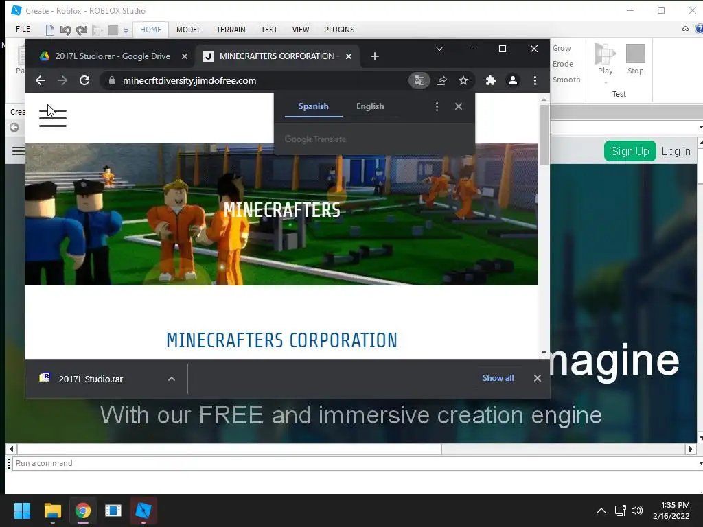Open the website hamburger menu
703x527 pixels.
(52, 118)
